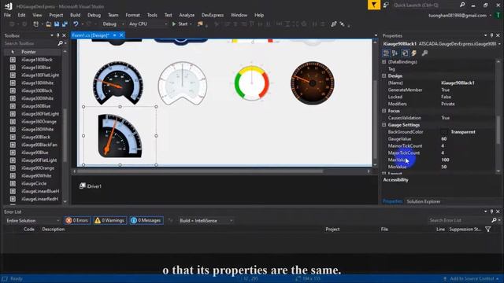
Task: Open the Debug configuration dropdown
Action: 113,24
